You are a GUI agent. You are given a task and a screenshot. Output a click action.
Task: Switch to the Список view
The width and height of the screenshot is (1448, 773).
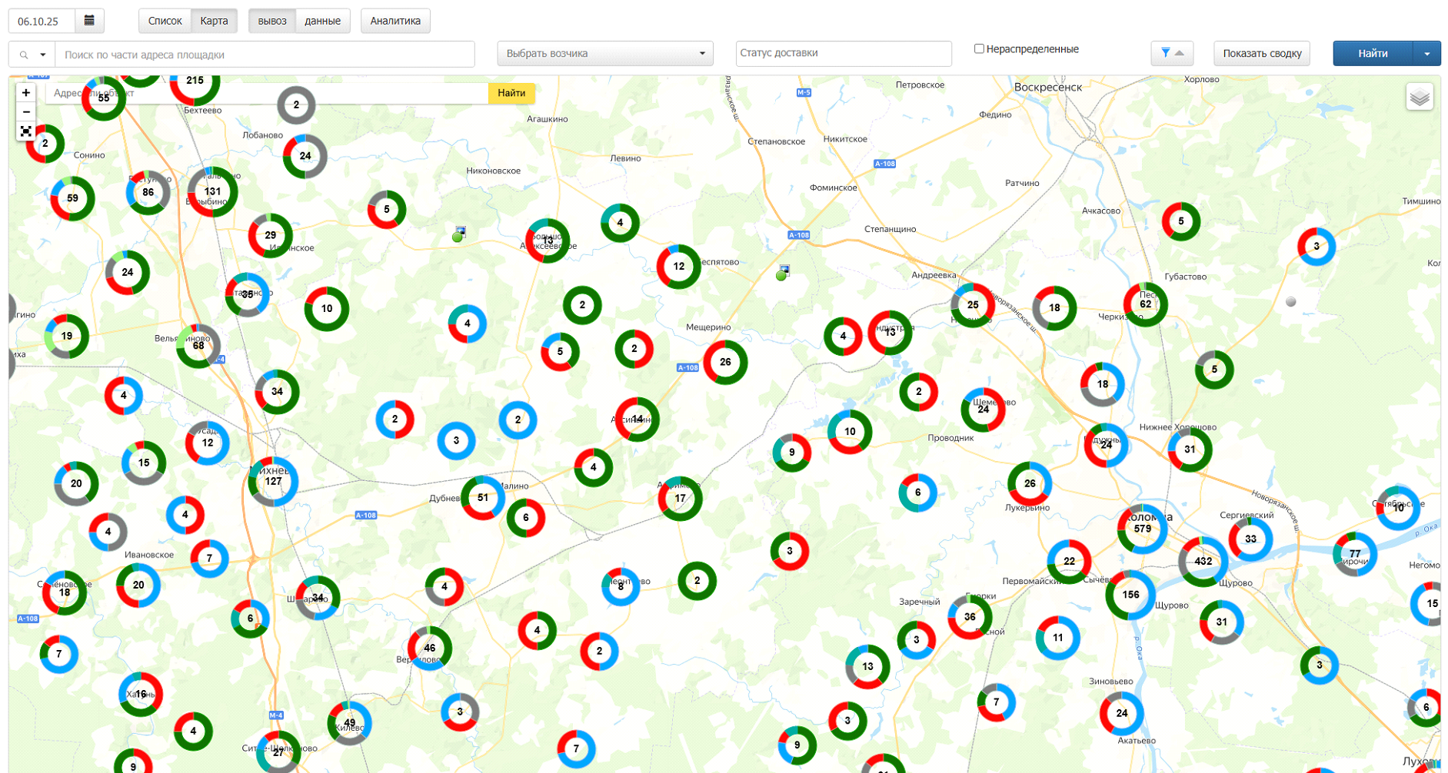165,21
